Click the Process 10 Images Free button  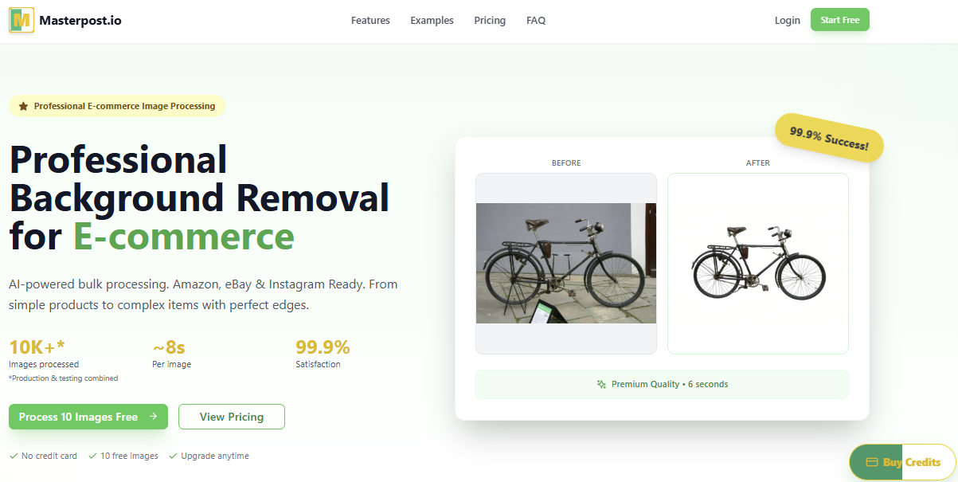88,416
